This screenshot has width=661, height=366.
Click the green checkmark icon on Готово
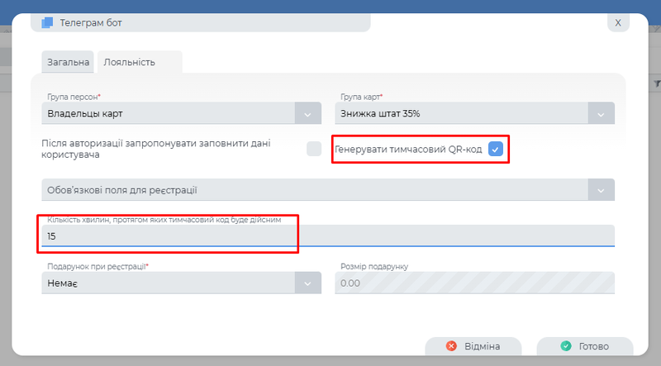point(565,346)
